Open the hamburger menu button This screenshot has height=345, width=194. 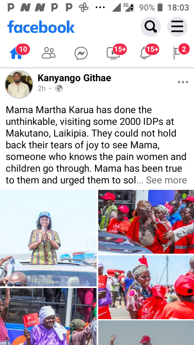point(177,27)
